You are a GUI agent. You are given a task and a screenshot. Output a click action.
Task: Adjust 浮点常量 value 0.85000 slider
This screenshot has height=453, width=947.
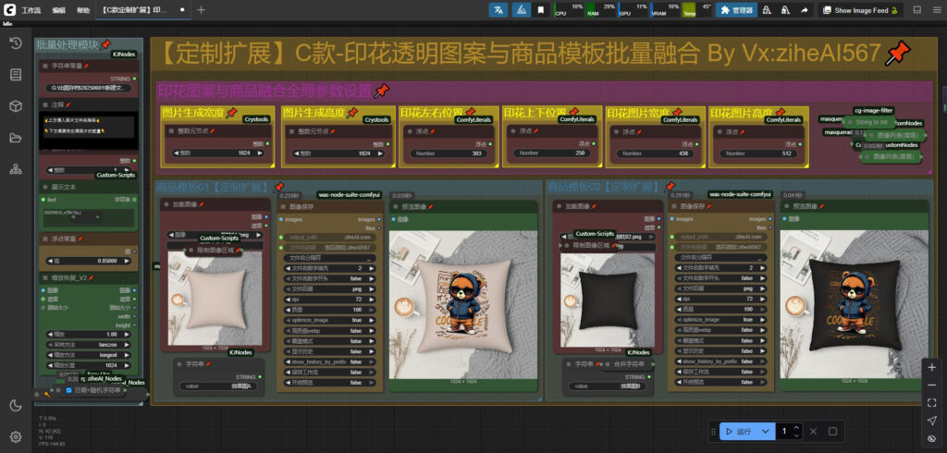click(x=88, y=261)
